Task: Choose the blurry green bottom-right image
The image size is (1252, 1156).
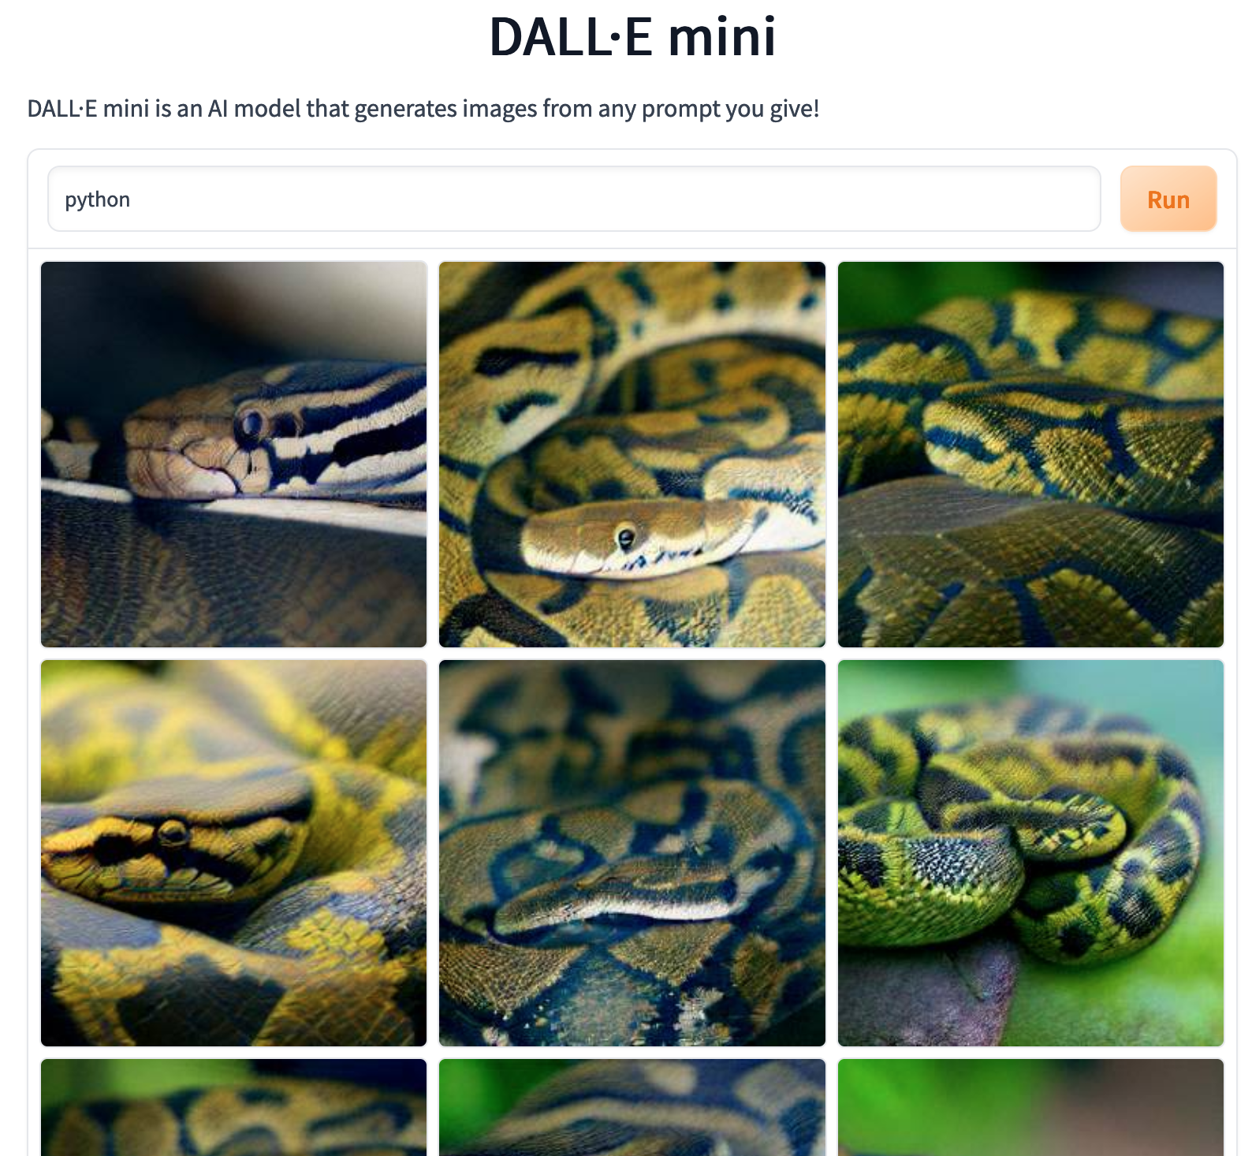Action: coord(1030,1107)
